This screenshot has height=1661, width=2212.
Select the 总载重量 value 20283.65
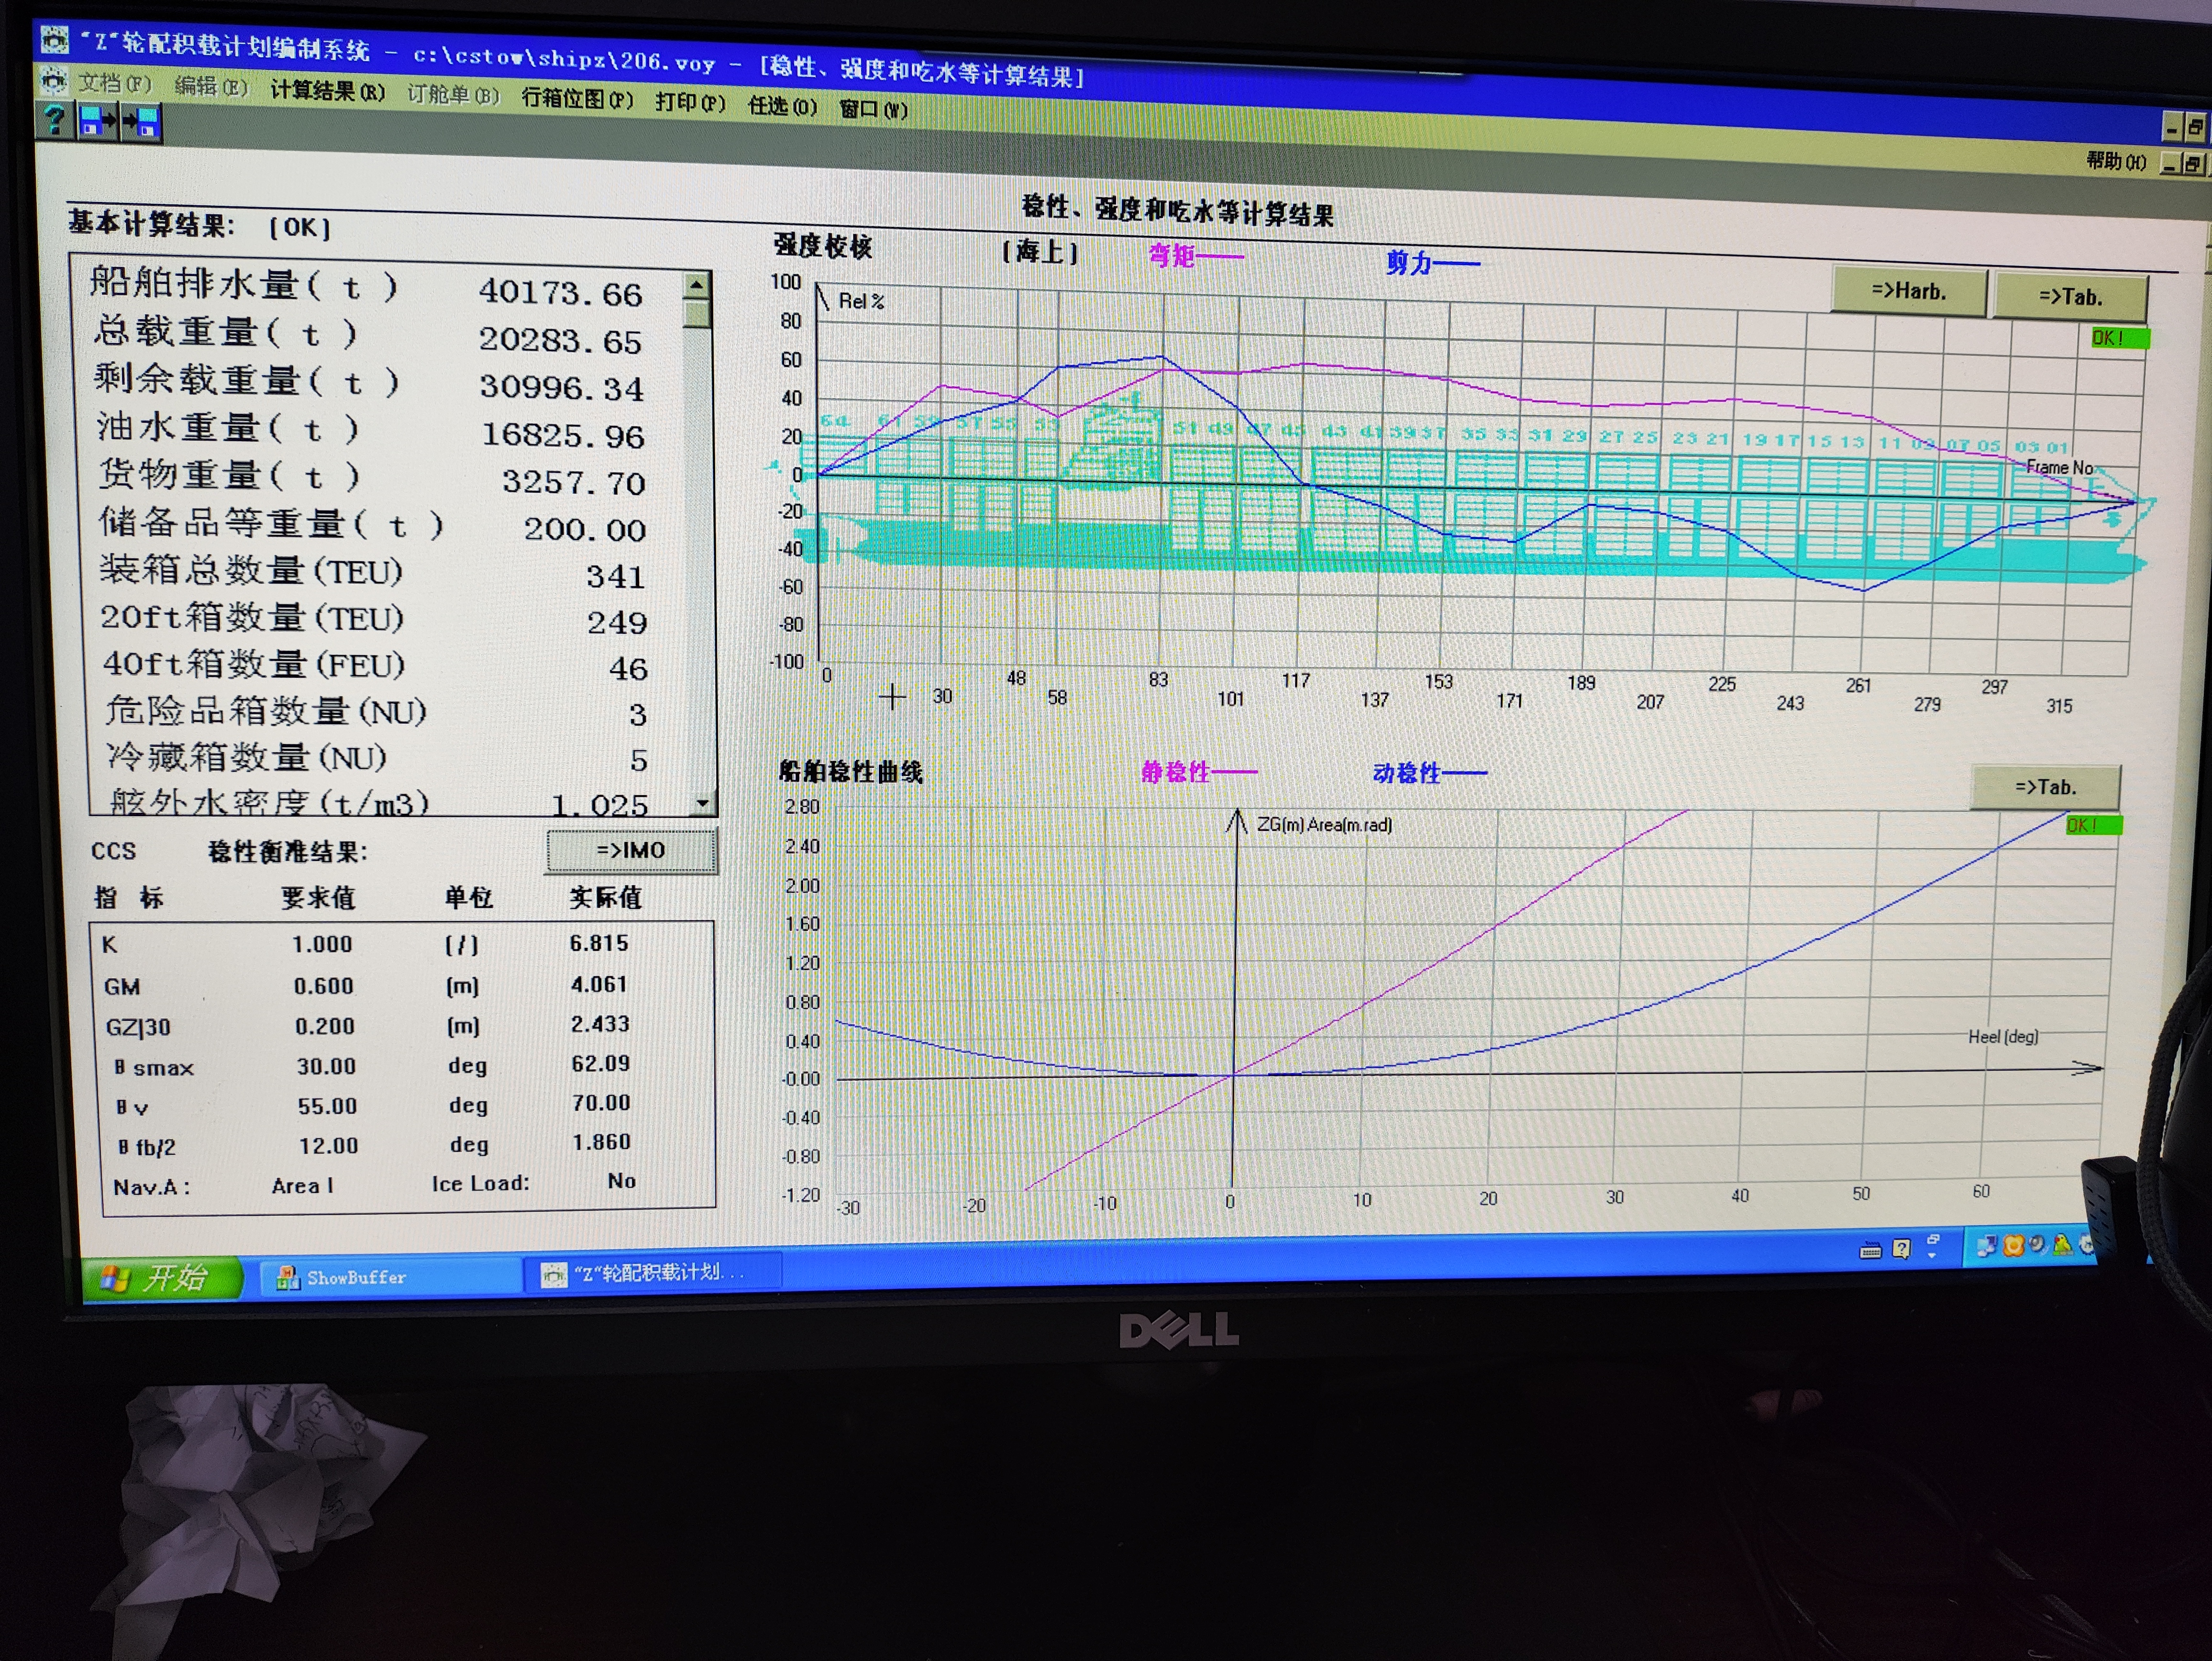(559, 341)
